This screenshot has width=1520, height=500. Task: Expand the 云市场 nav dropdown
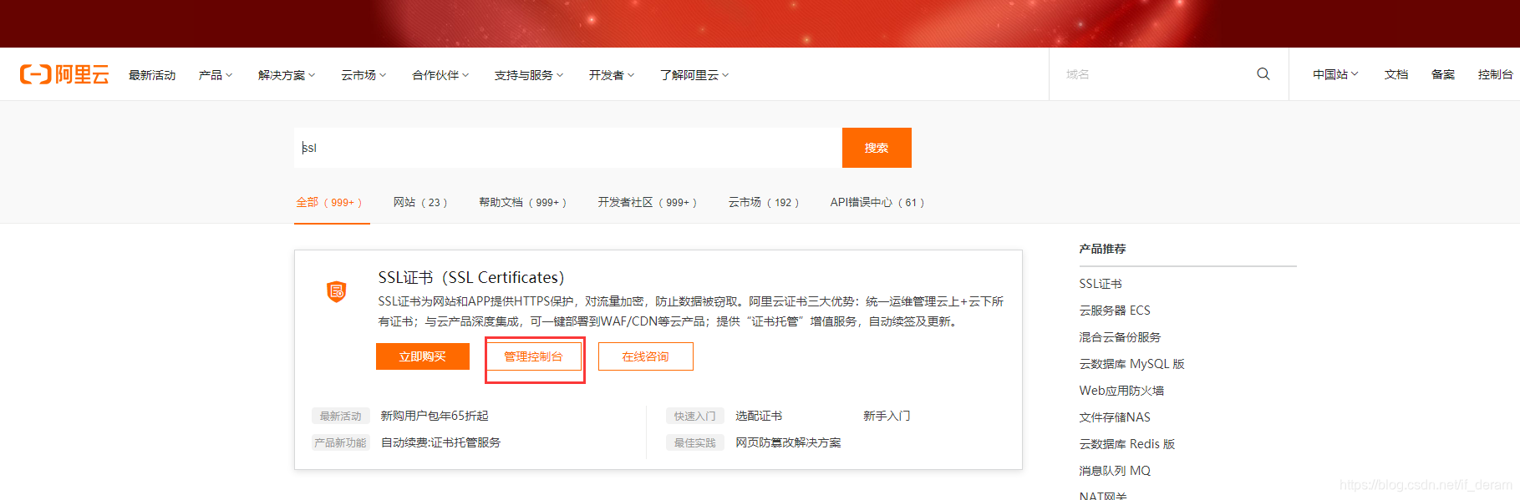click(363, 75)
